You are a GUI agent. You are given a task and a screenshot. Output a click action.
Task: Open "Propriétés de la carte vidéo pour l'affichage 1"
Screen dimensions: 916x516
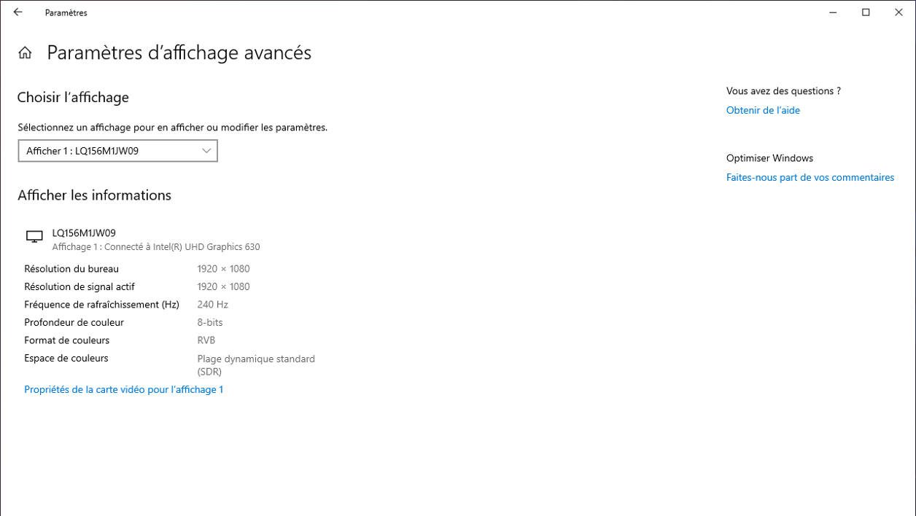(123, 389)
